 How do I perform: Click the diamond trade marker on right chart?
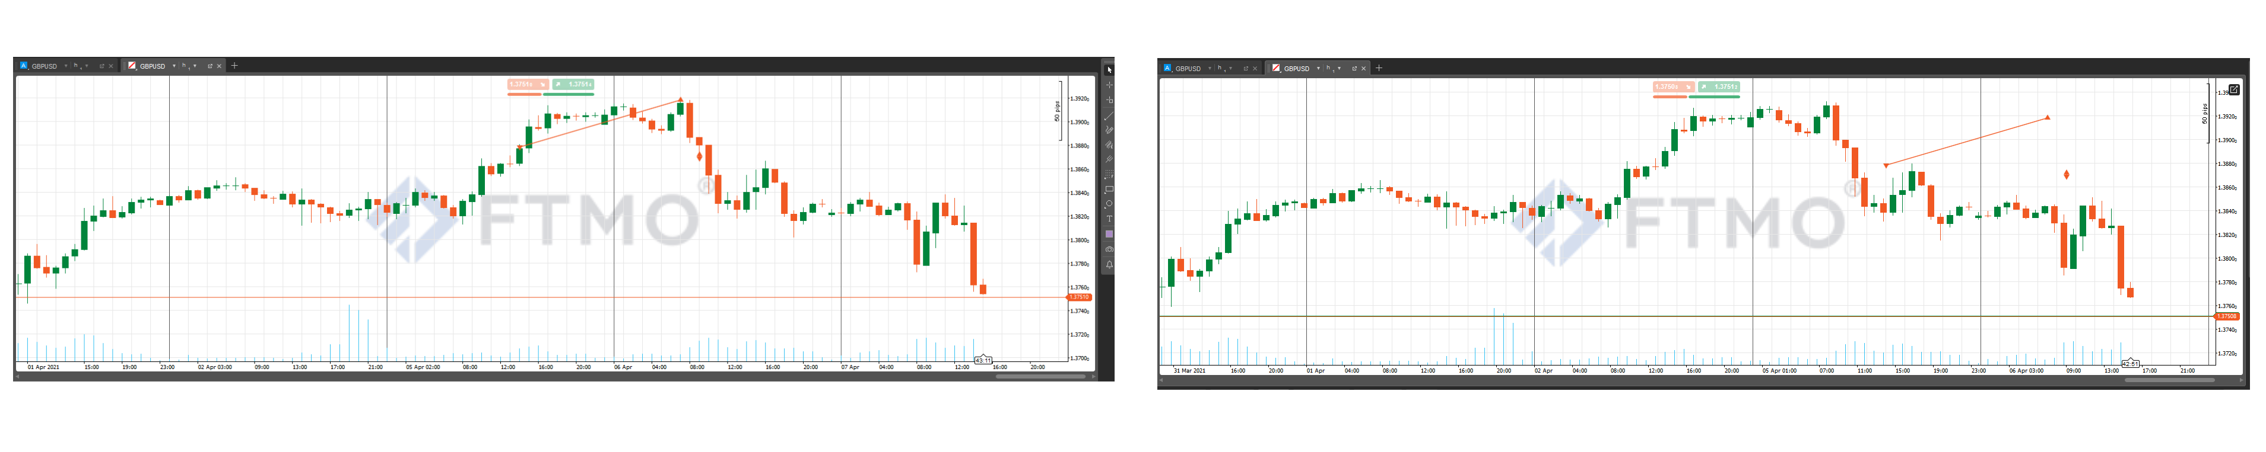(2067, 175)
